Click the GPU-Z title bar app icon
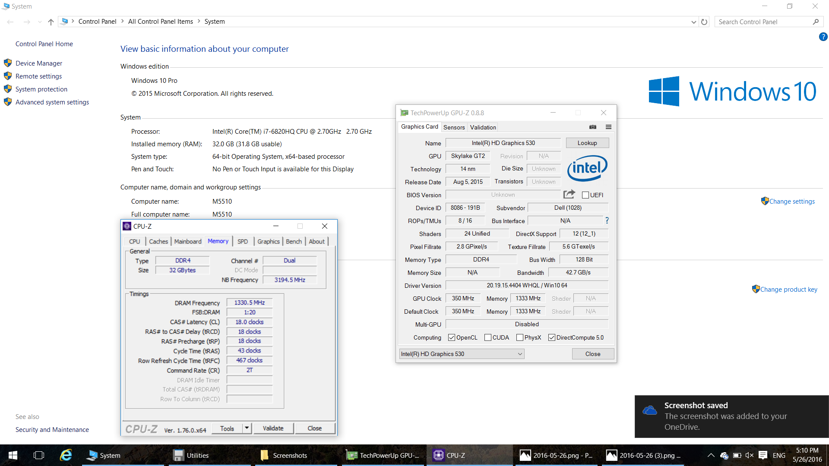 404,113
